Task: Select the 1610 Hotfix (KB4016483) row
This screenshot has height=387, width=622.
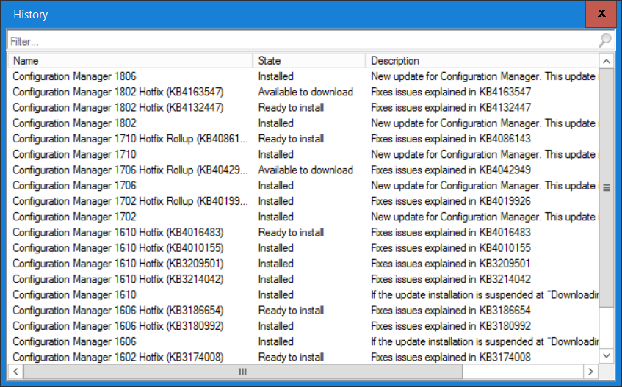Action: [x=303, y=232]
